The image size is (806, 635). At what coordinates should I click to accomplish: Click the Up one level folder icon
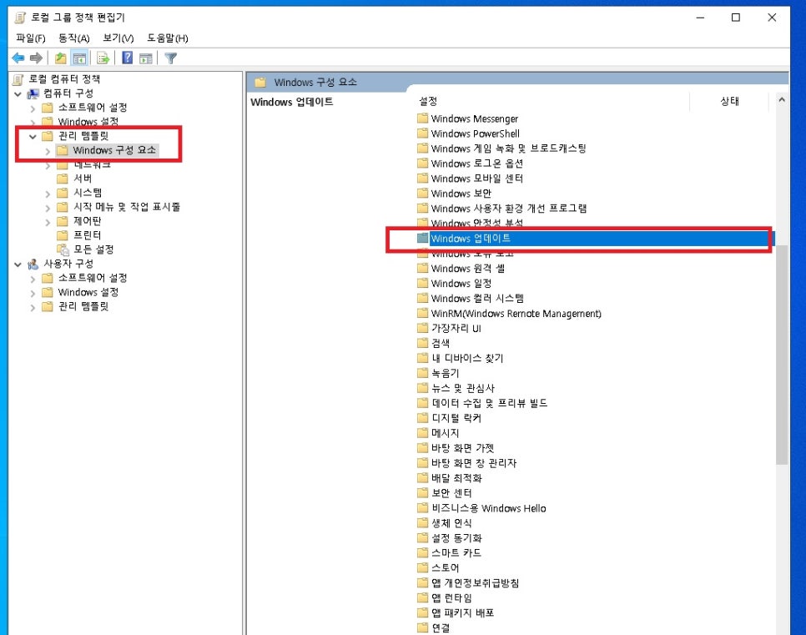[61, 58]
